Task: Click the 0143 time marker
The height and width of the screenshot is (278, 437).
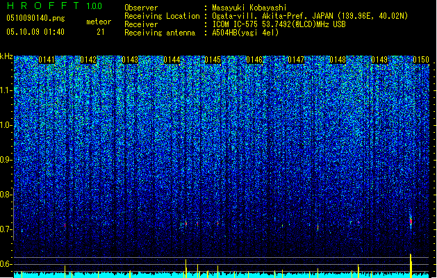Action: [x=130, y=60]
